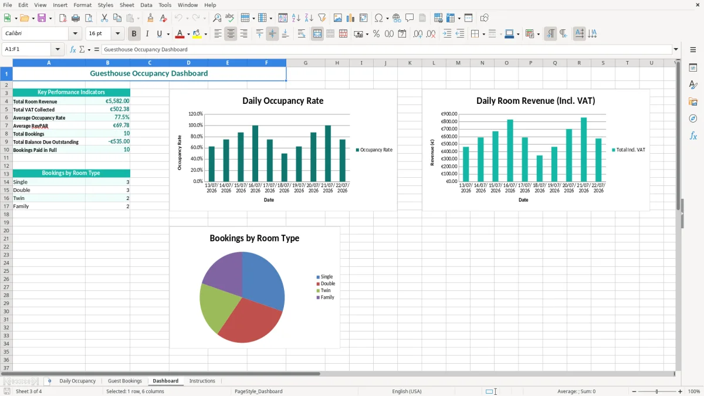
Task: Click the Insert Chart icon
Action: (x=351, y=18)
